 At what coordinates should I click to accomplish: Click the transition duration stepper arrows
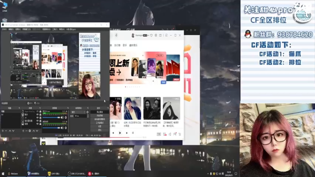tap(87, 116)
